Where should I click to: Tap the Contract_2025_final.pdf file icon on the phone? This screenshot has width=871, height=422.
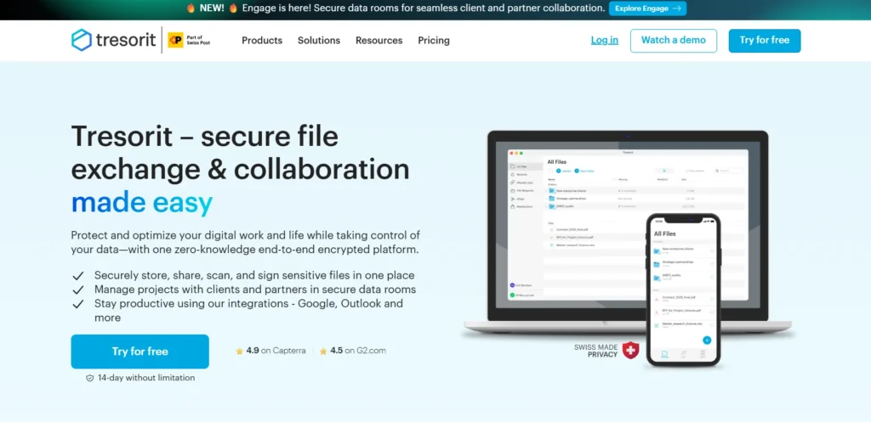(x=657, y=300)
